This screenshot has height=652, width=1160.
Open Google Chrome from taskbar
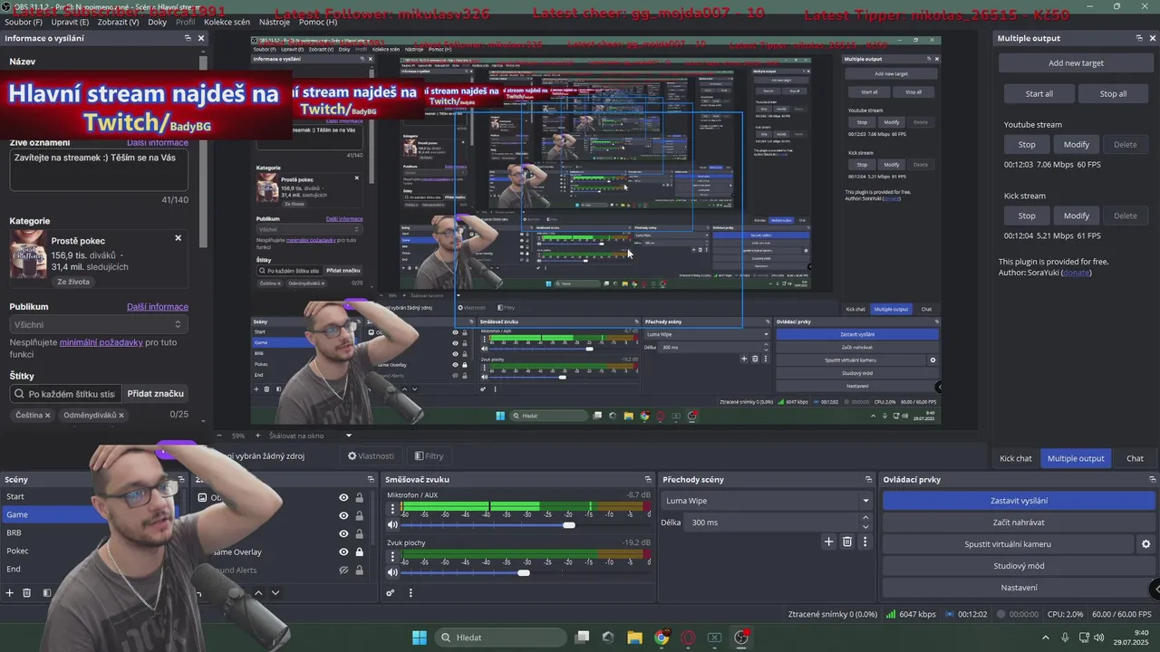662,638
